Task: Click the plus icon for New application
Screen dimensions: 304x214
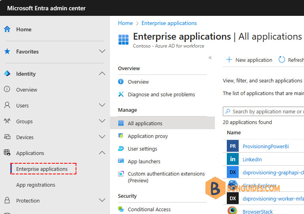Action: [229, 59]
